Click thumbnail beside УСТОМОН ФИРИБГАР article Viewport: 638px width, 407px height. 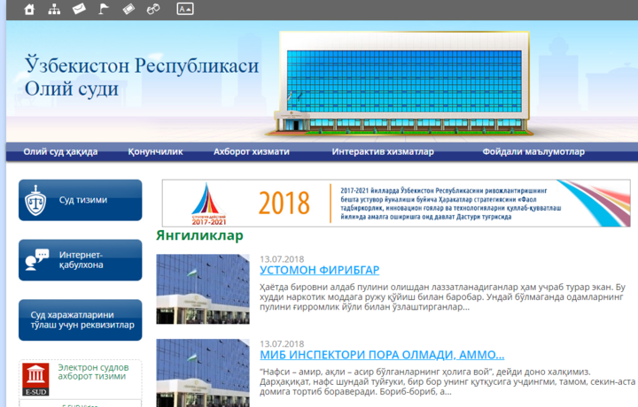[203, 289]
